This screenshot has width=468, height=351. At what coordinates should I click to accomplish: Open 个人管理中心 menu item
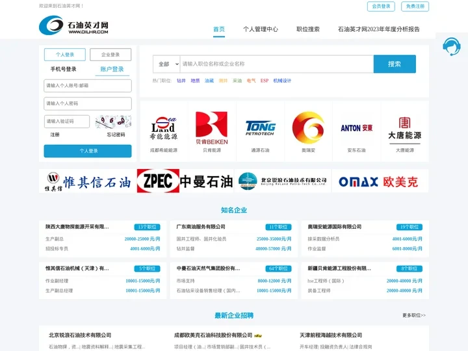point(260,29)
